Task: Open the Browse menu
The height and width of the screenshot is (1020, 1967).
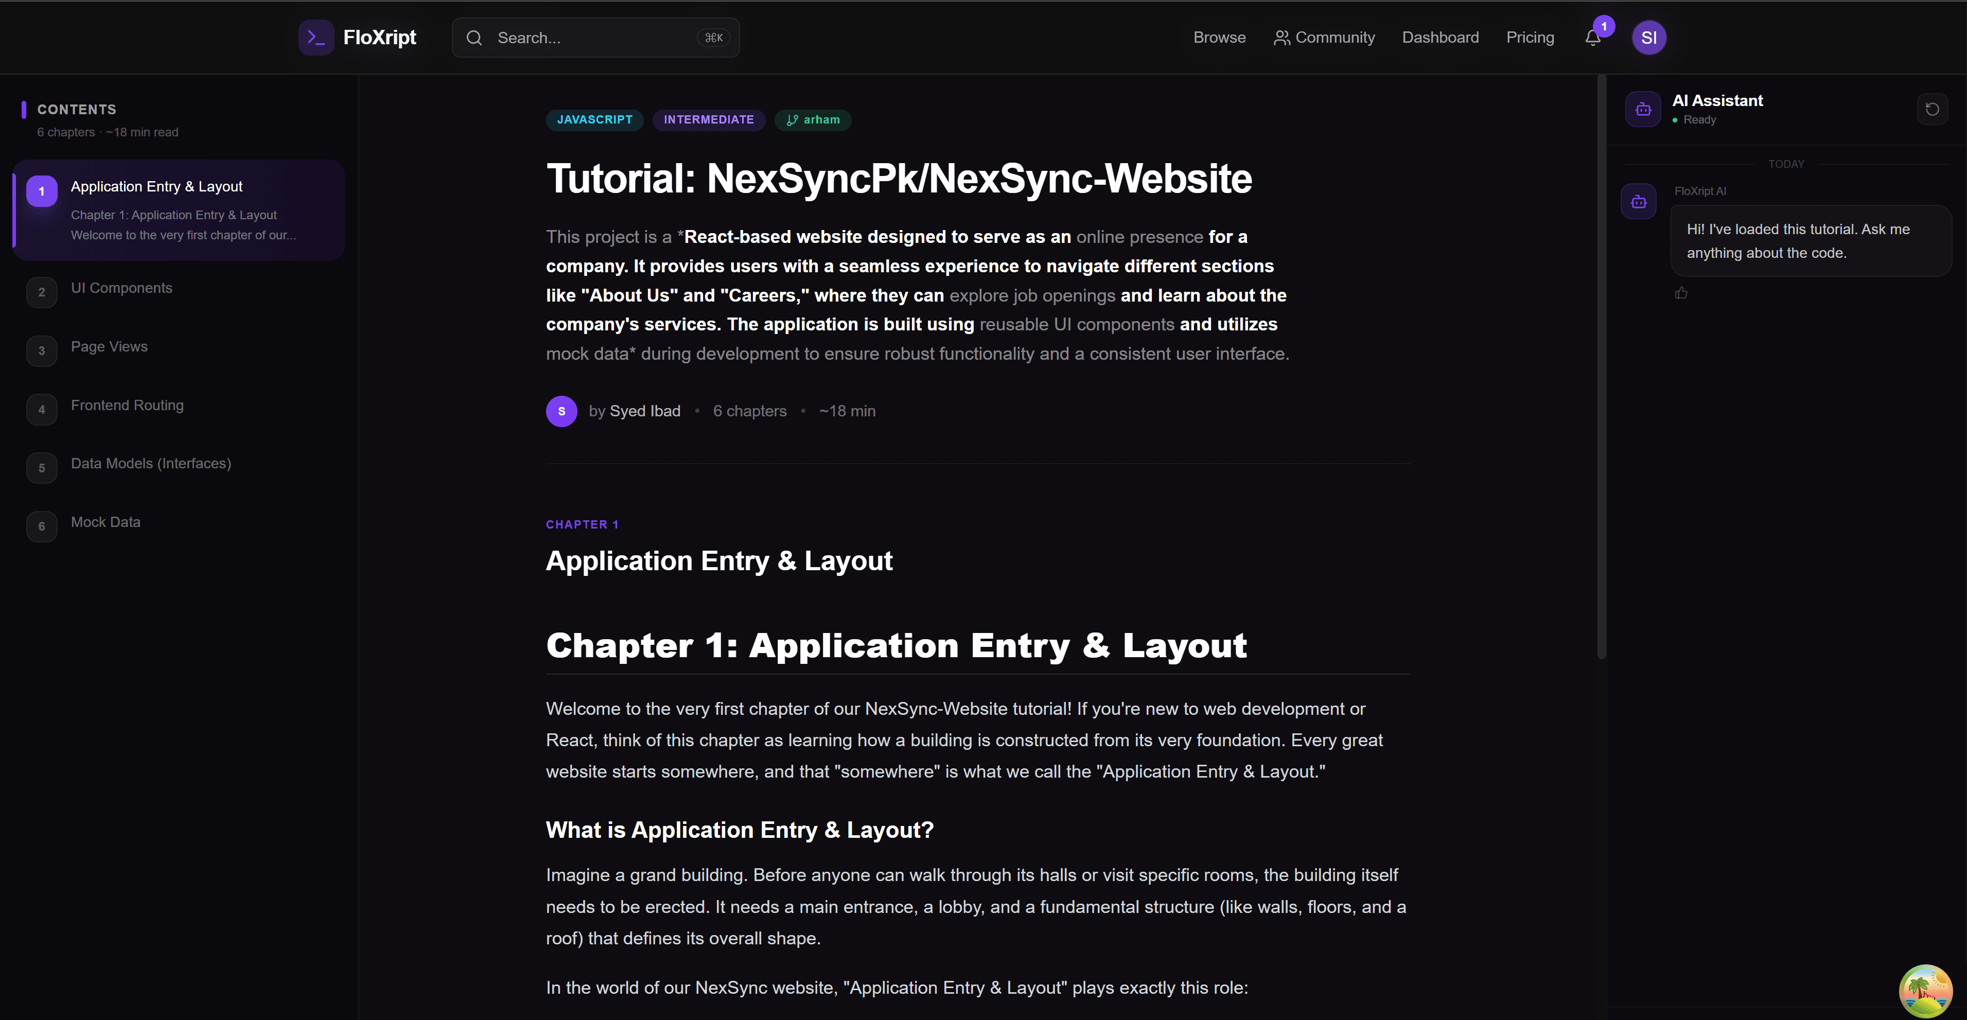Action: coord(1219,37)
